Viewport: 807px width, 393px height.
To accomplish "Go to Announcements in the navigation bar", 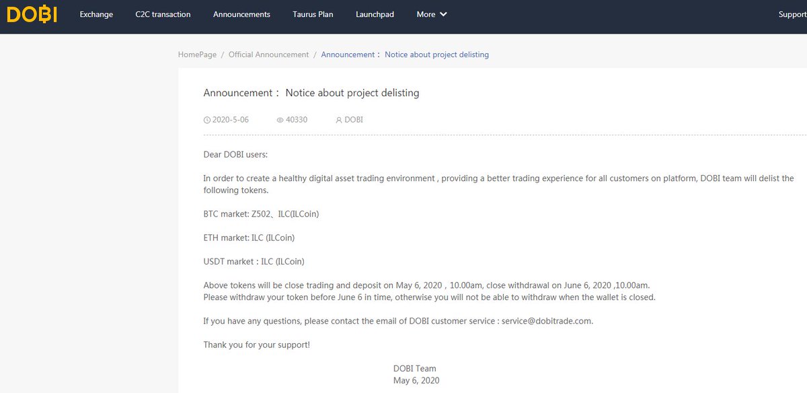I will point(241,13).
